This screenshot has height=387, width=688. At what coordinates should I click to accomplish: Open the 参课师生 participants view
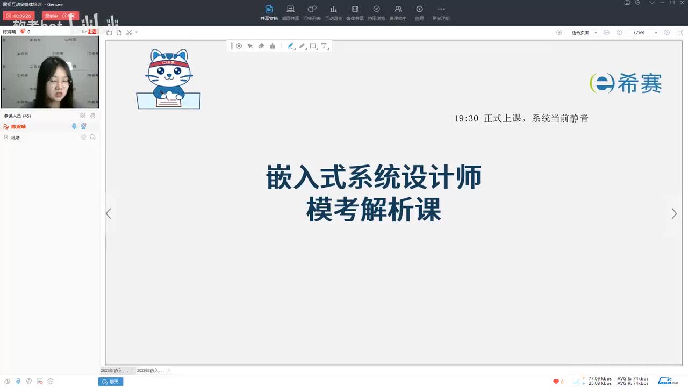coord(398,13)
